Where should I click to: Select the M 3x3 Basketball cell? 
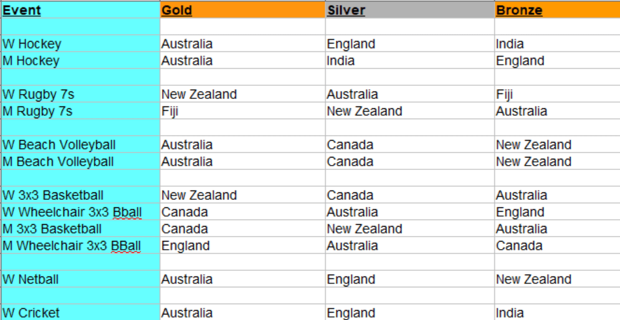click(x=80, y=229)
